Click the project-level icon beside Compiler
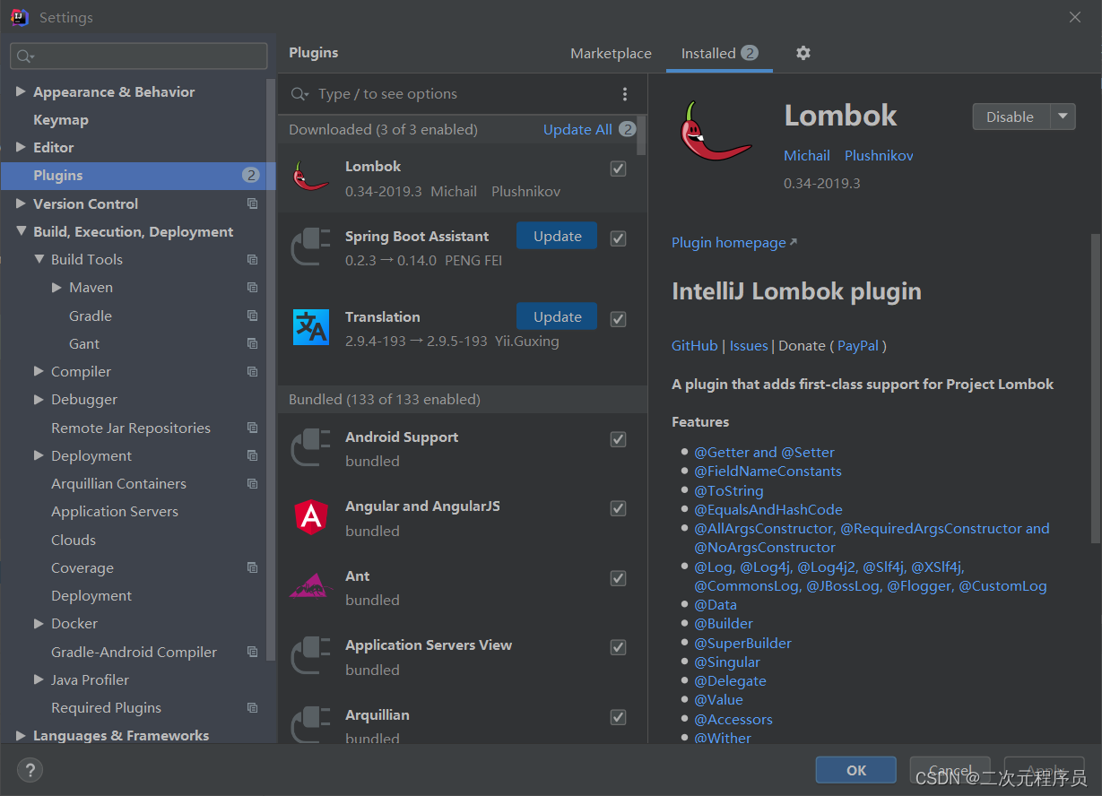1102x796 pixels. tap(253, 371)
